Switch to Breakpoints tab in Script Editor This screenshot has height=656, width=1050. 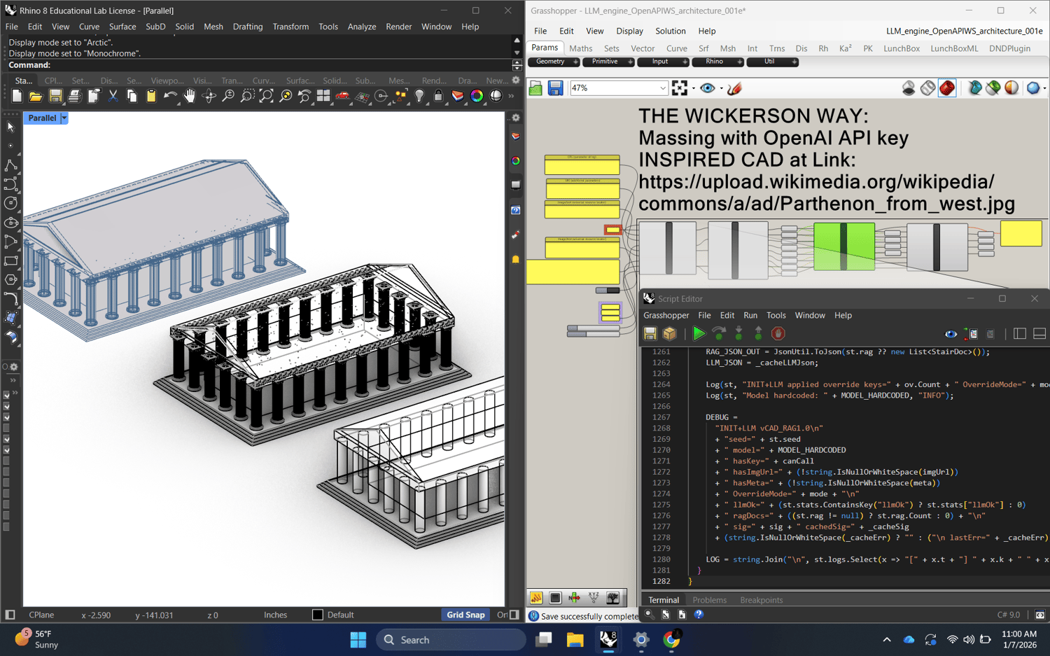[x=762, y=600]
